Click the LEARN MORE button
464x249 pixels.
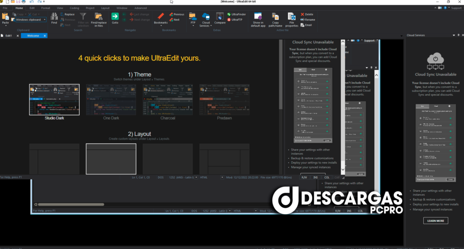435,221
